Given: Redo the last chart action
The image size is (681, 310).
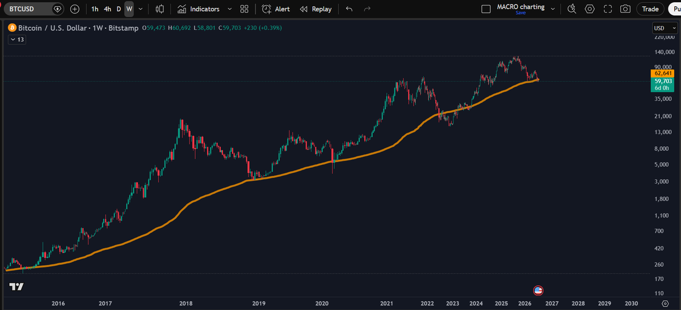Looking at the screenshot, I should click(x=367, y=9).
